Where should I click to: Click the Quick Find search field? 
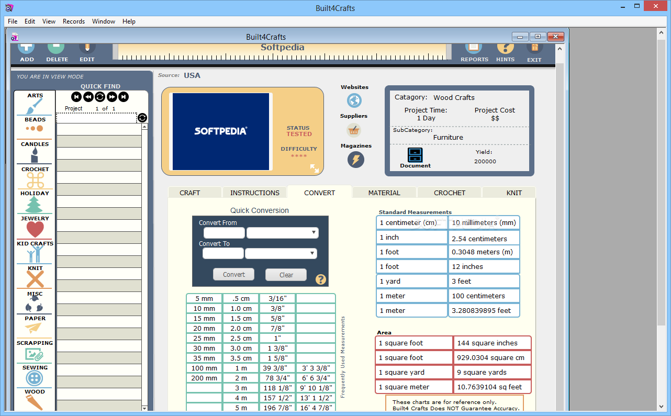point(97,118)
